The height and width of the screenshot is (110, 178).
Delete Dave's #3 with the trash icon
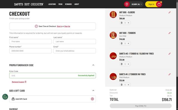122,64
